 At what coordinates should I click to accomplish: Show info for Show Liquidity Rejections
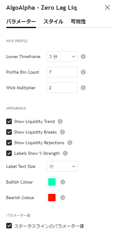pyautogui.click(x=70, y=143)
